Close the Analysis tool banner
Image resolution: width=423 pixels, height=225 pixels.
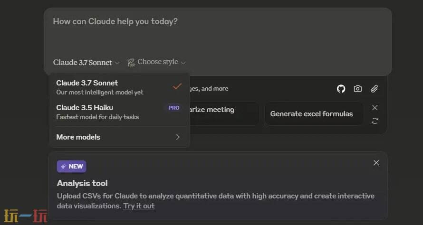(x=376, y=163)
